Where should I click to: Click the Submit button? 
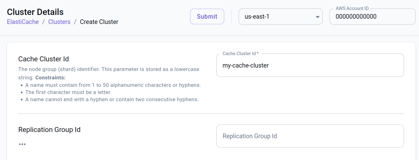207,16
